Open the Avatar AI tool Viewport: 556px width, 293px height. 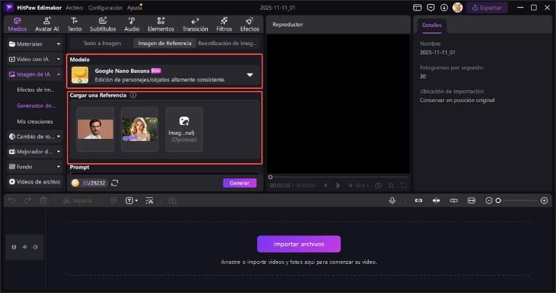(47, 24)
